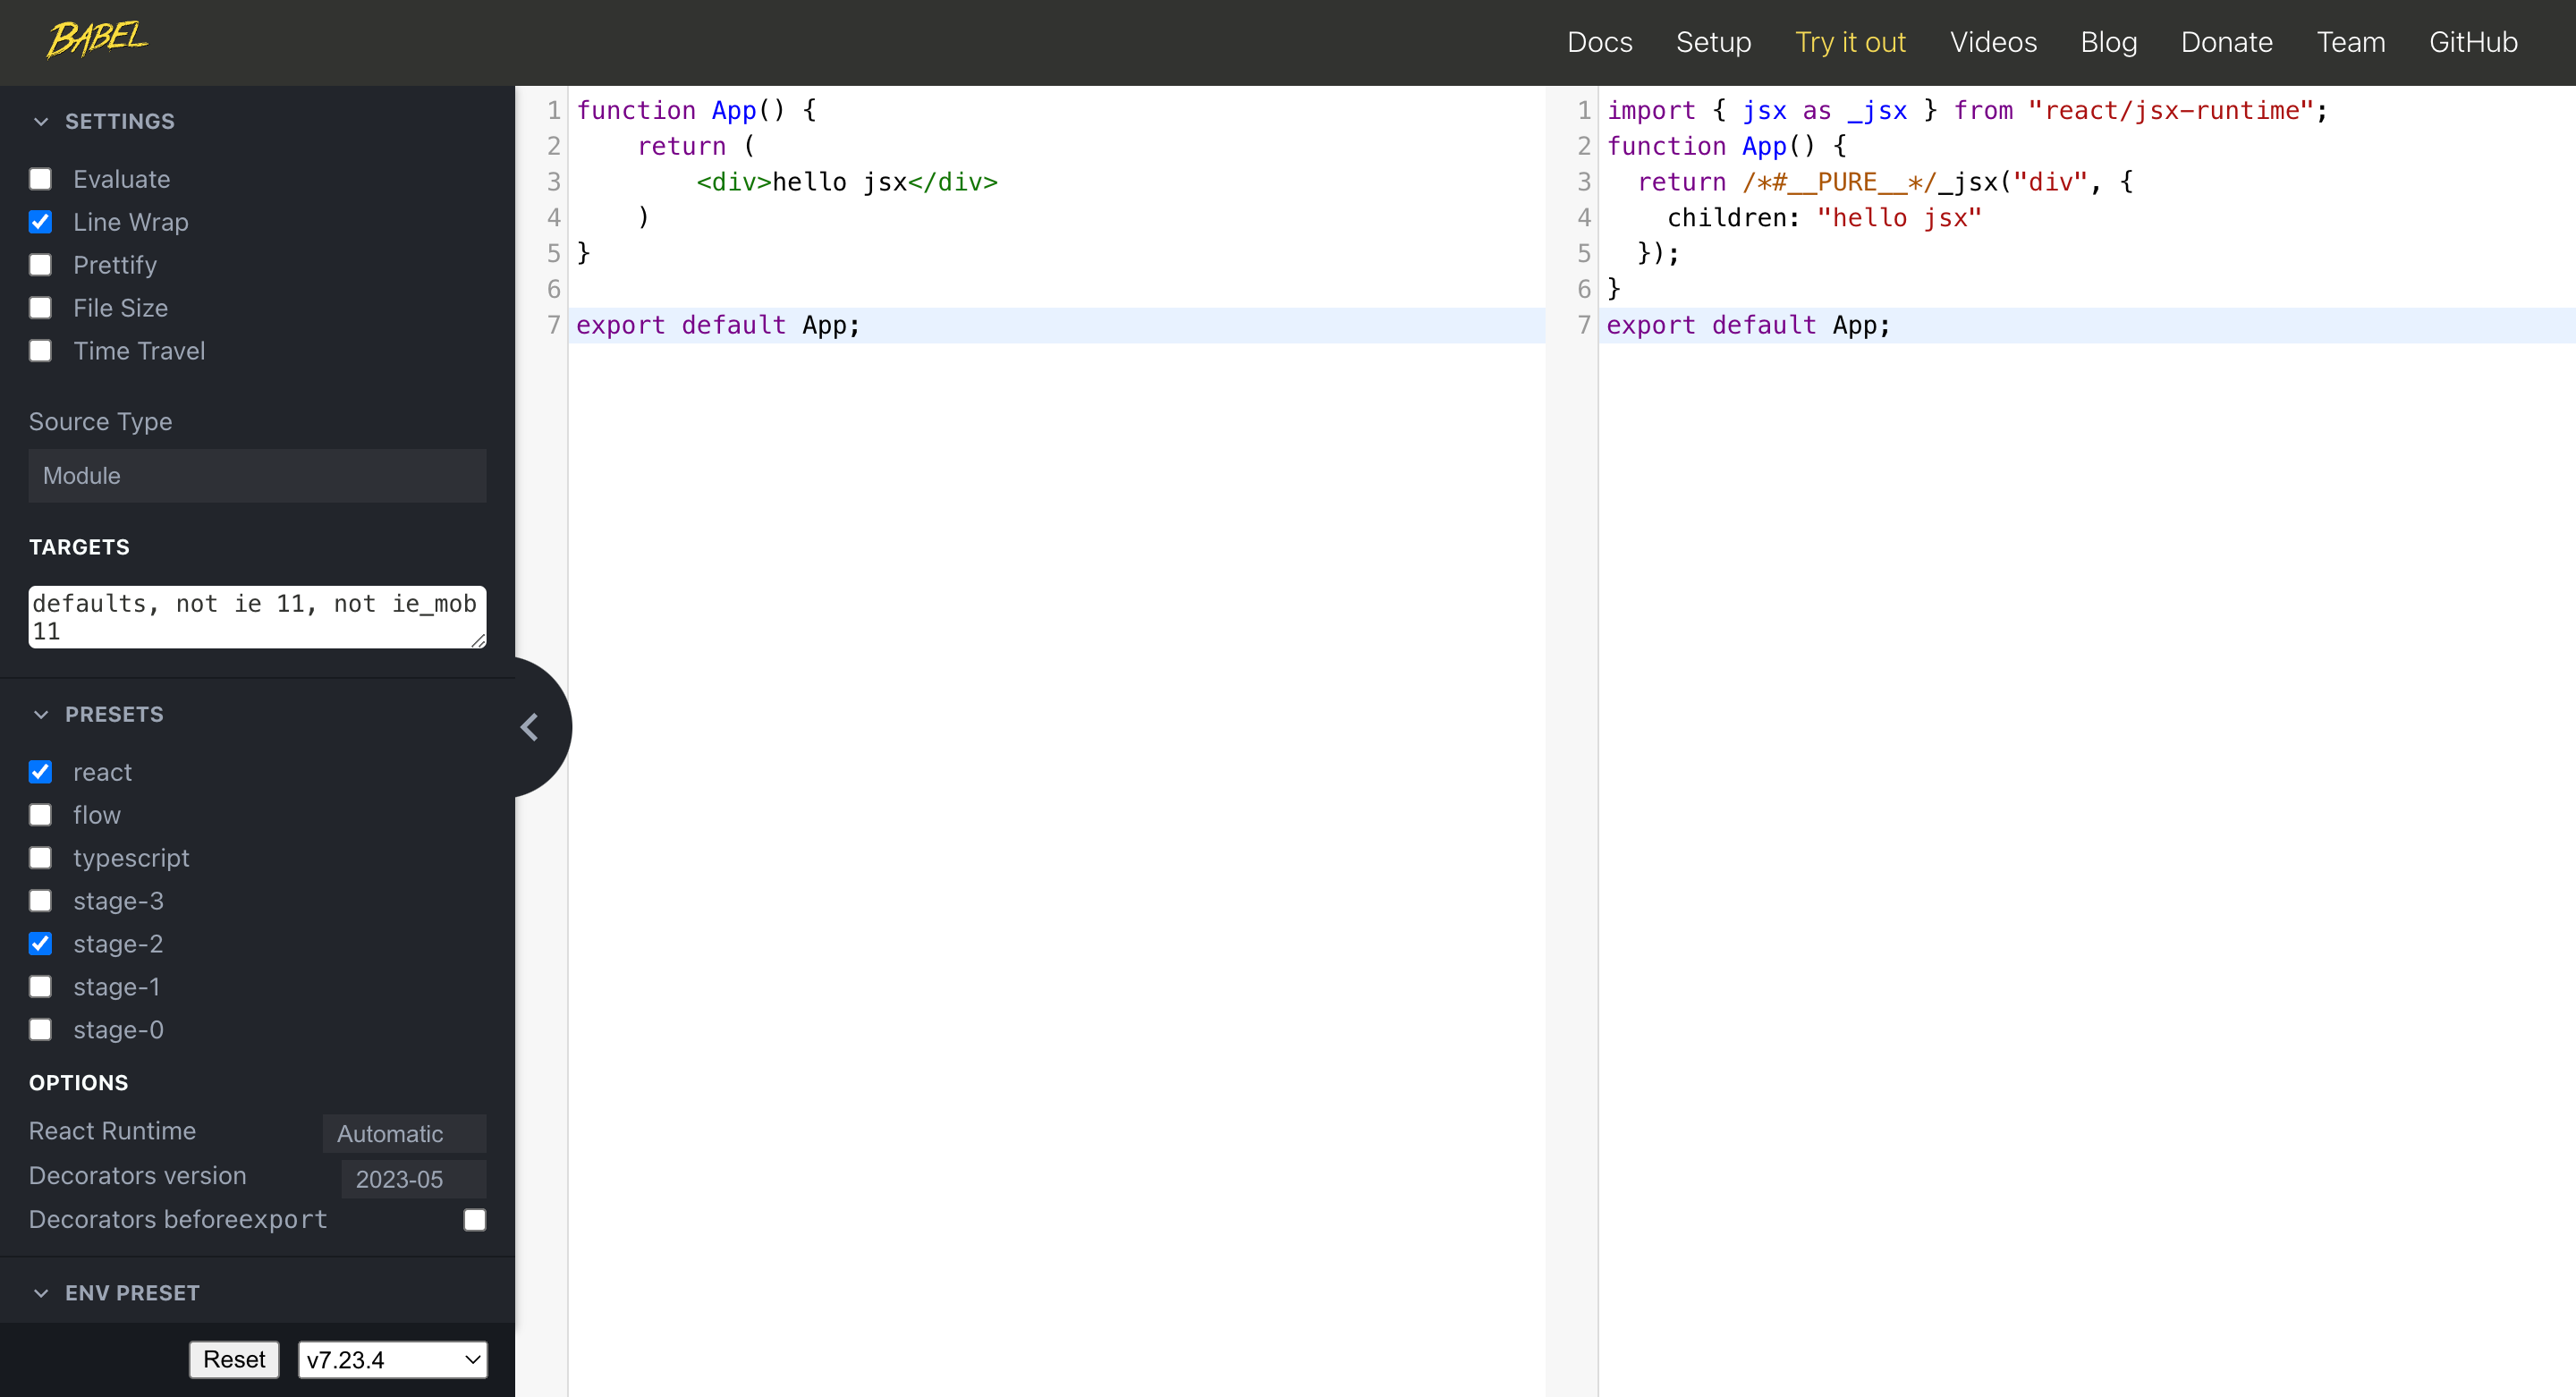Viewport: 2576px width, 1397px height.
Task: Open the Blog navigation link
Action: click(2109, 42)
